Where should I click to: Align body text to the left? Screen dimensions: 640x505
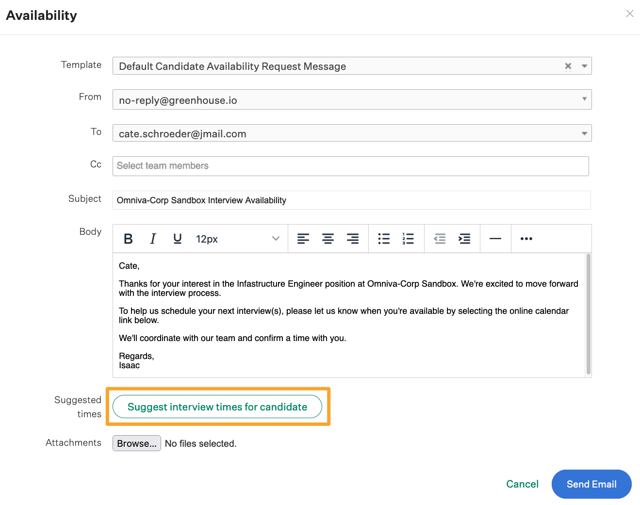click(303, 239)
